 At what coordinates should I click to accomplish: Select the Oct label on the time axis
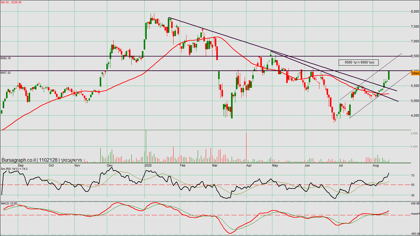(51, 165)
